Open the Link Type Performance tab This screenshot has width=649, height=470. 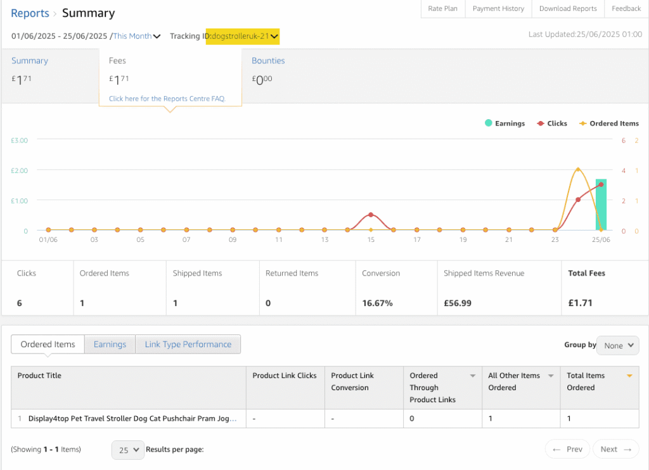tap(188, 344)
